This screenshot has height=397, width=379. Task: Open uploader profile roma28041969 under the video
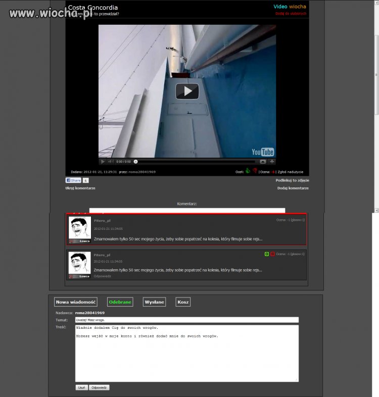coord(142,172)
